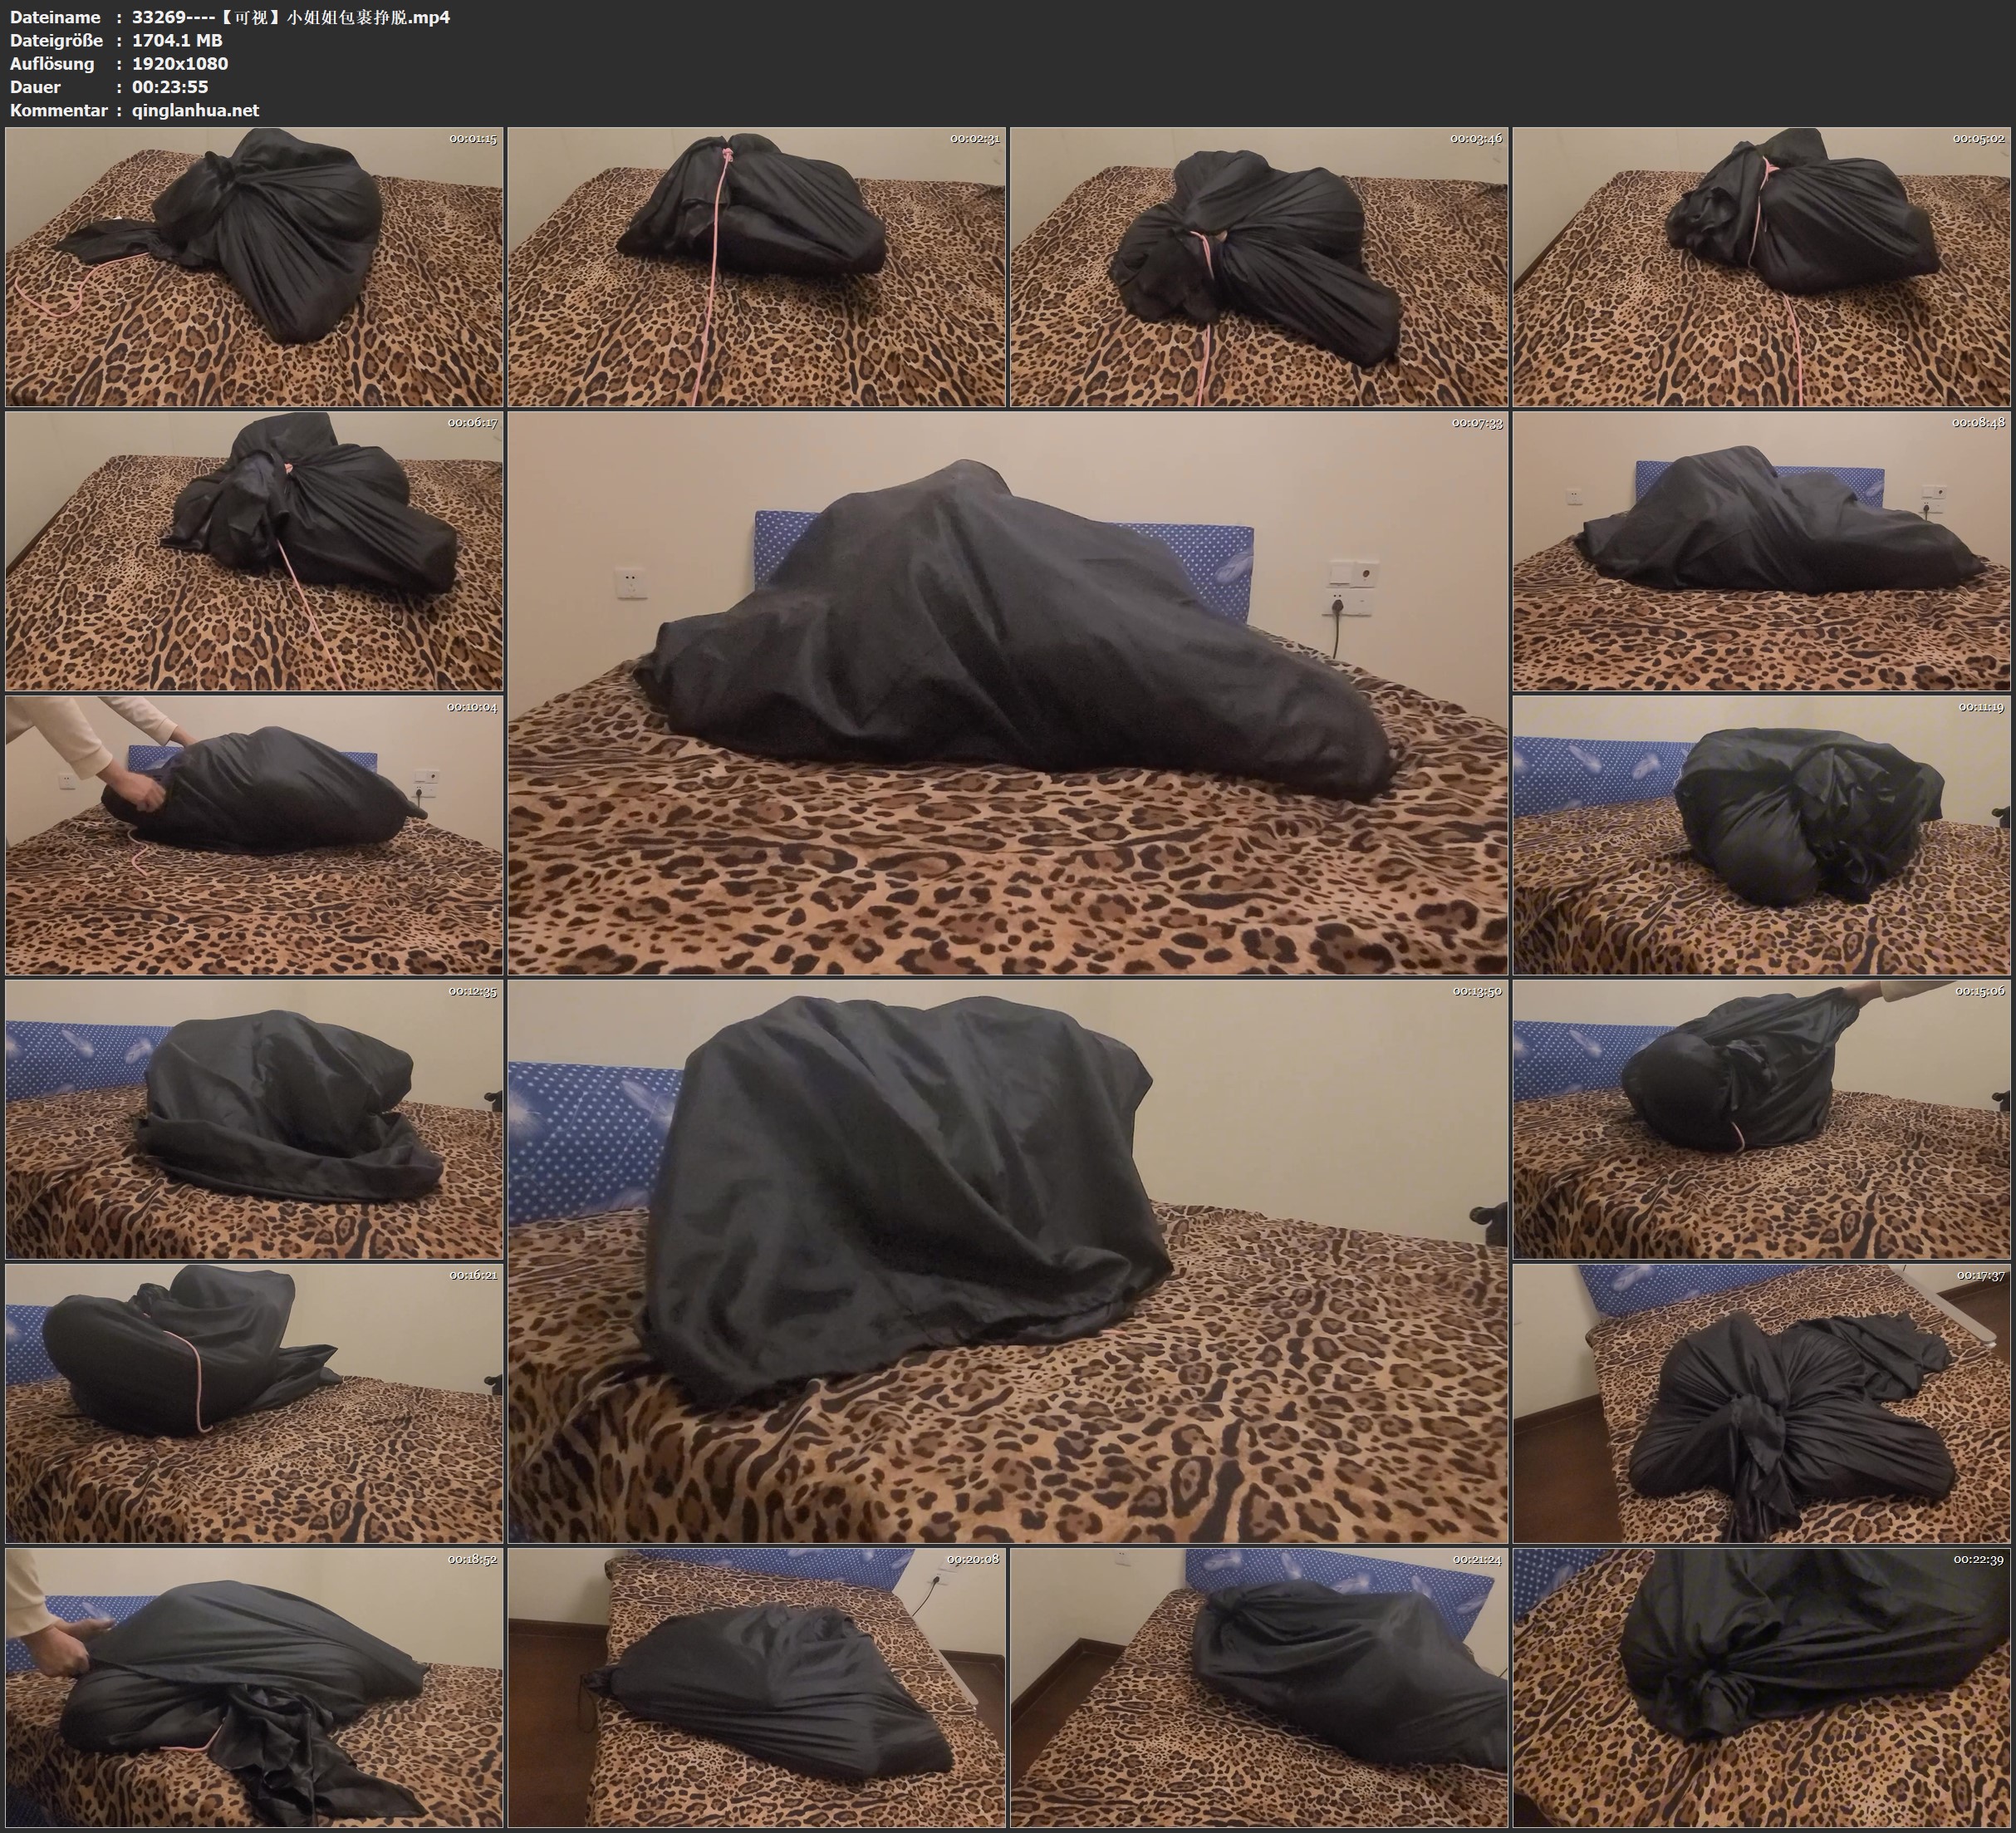
Task: Select the large frame at 00:13:50
Action: (x=1007, y=1260)
